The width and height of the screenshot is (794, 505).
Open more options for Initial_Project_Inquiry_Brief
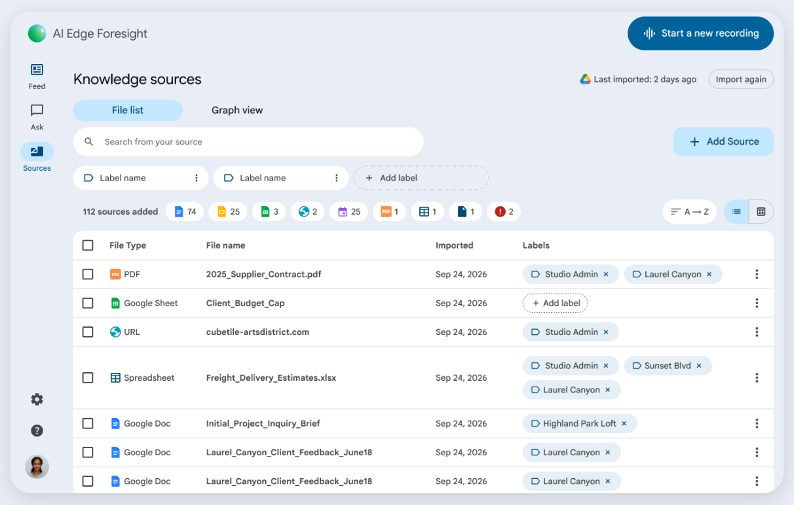coord(757,423)
